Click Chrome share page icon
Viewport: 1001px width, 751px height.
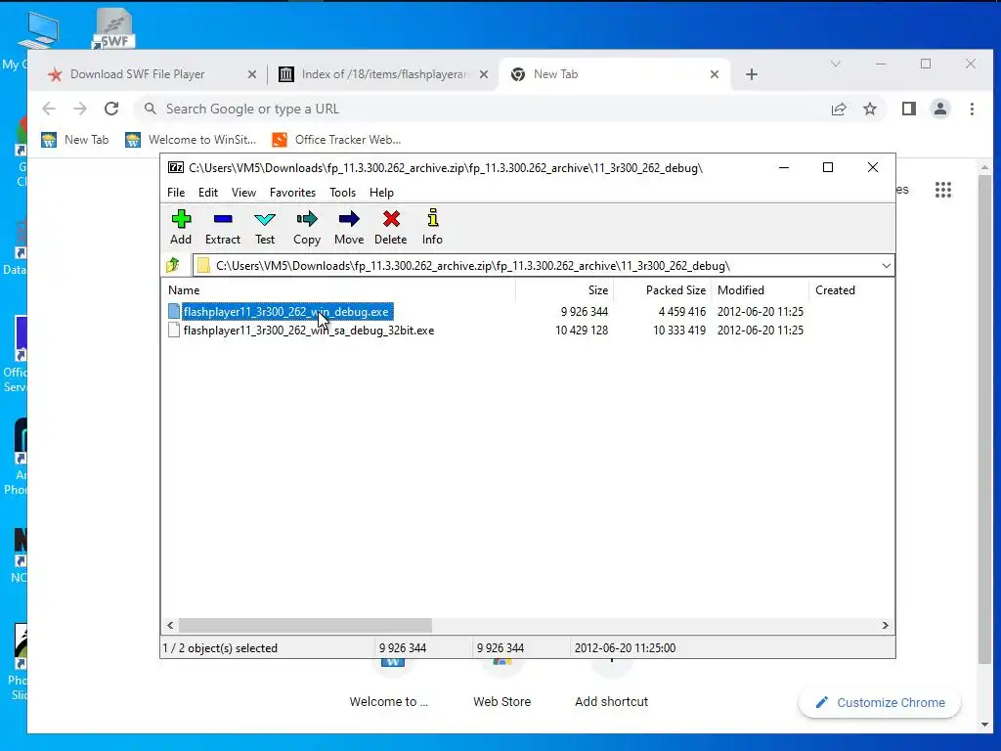coord(839,110)
